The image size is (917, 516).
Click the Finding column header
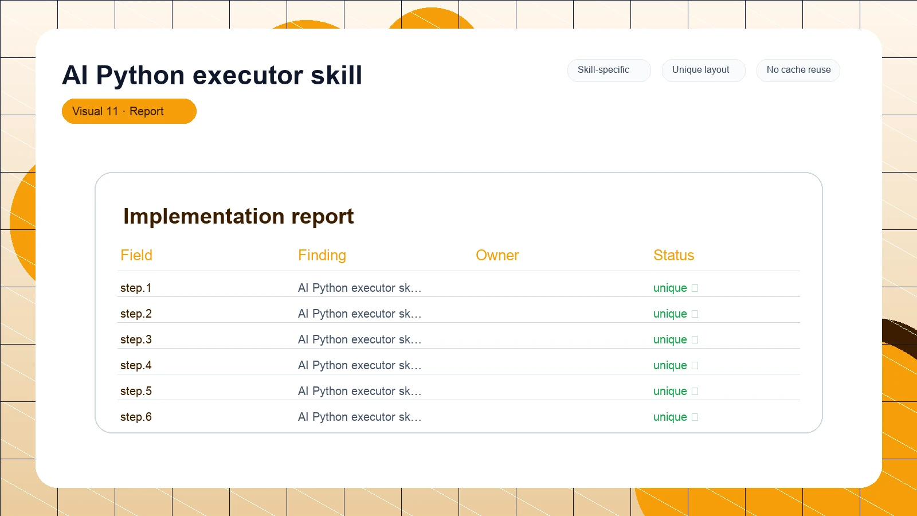point(322,255)
